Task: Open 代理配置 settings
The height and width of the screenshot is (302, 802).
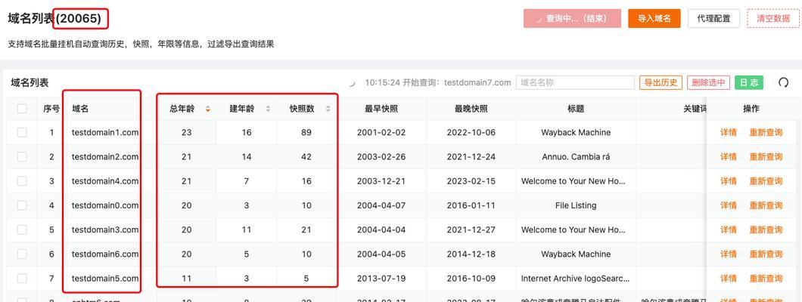Action: coord(713,18)
